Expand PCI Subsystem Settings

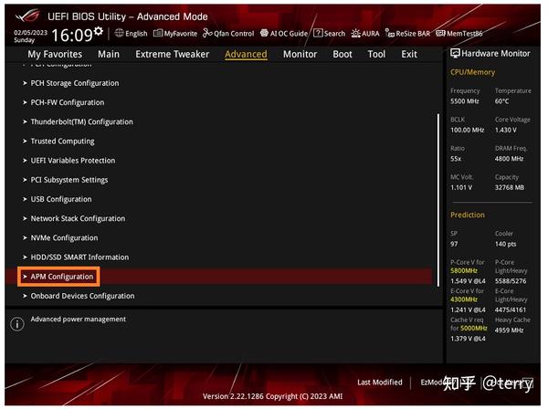(68, 180)
